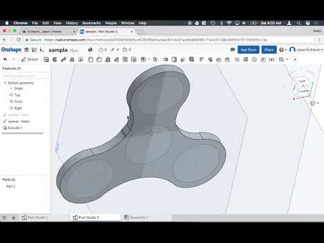The width and height of the screenshot is (324, 243).
Task: Select the Move face tool icon
Action: point(219,59)
